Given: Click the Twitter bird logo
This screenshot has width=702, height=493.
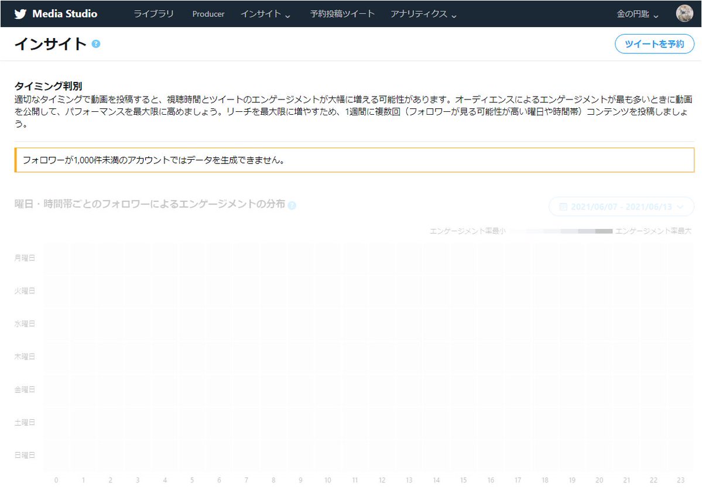Looking at the screenshot, I should 20,14.
